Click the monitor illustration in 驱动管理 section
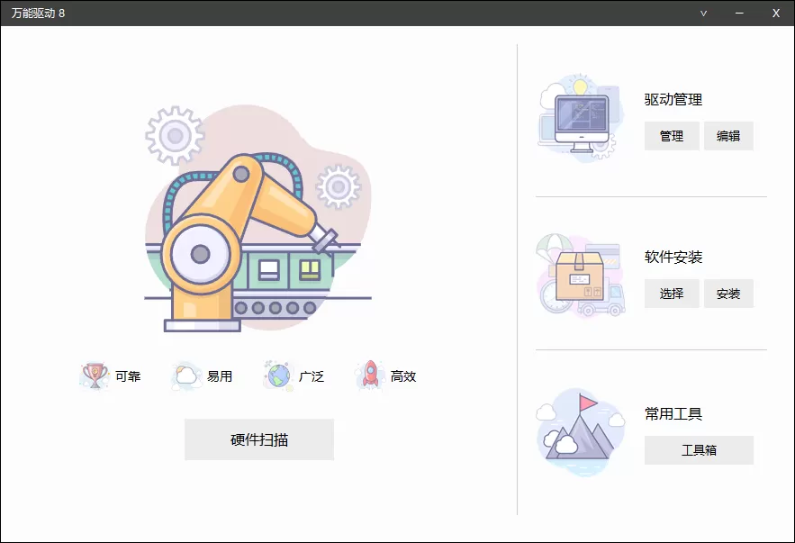This screenshot has width=795, height=543. click(580, 117)
